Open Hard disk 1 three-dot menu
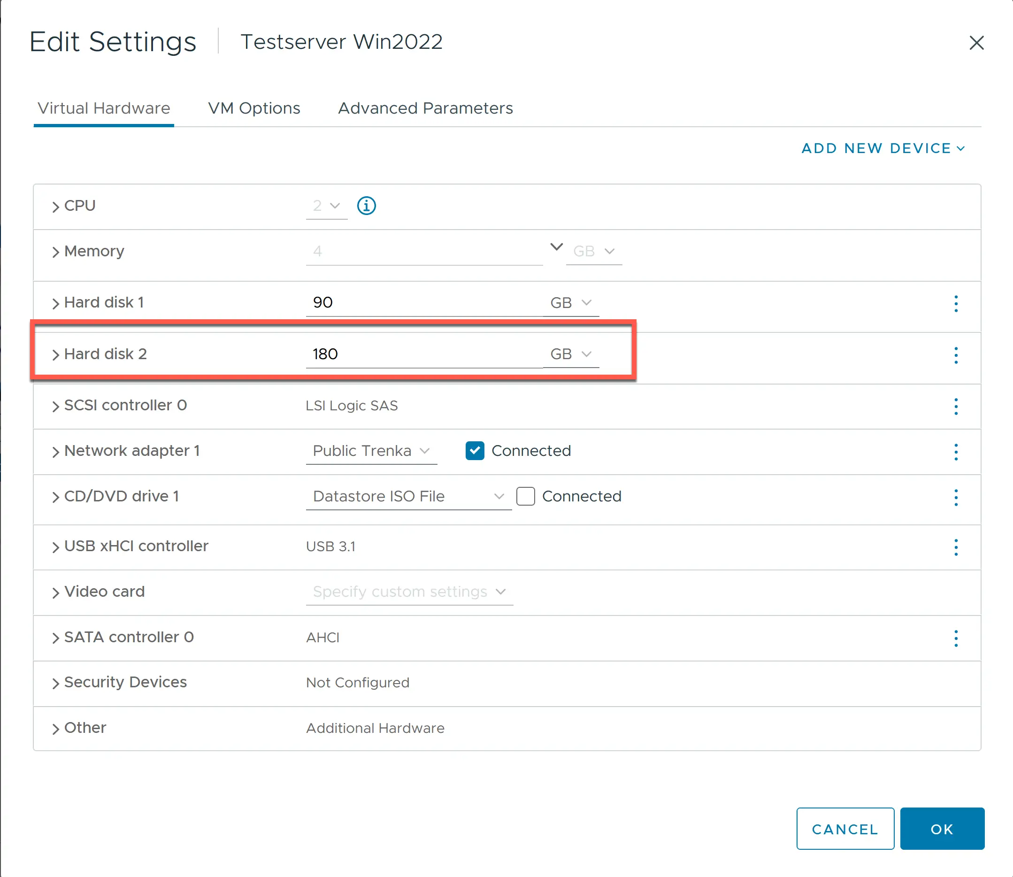Screen dimensions: 1013x877 pyautogui.click(x=956, y=303)
